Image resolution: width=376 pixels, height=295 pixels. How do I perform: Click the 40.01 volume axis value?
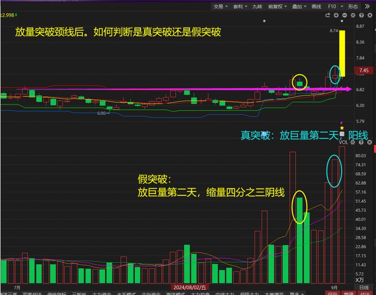click(361, 219)
